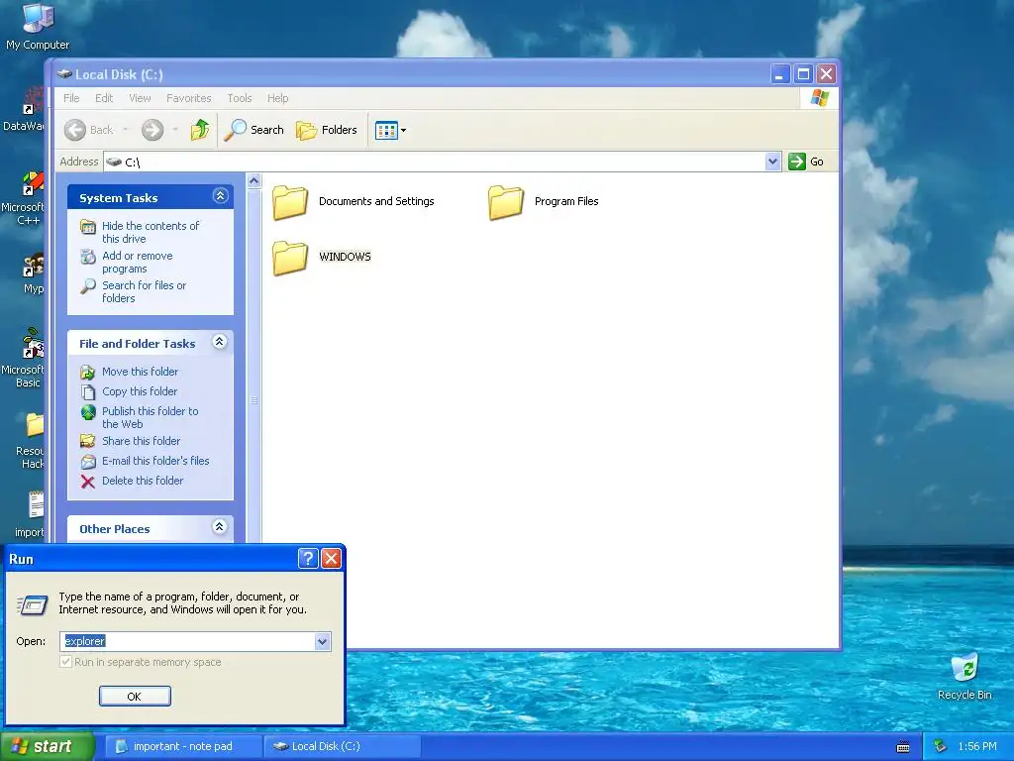Image resolution: width=1014 pixels, height=761 pixels.
Task: Click E-mail this folder's files link
Action: point(155,461)
